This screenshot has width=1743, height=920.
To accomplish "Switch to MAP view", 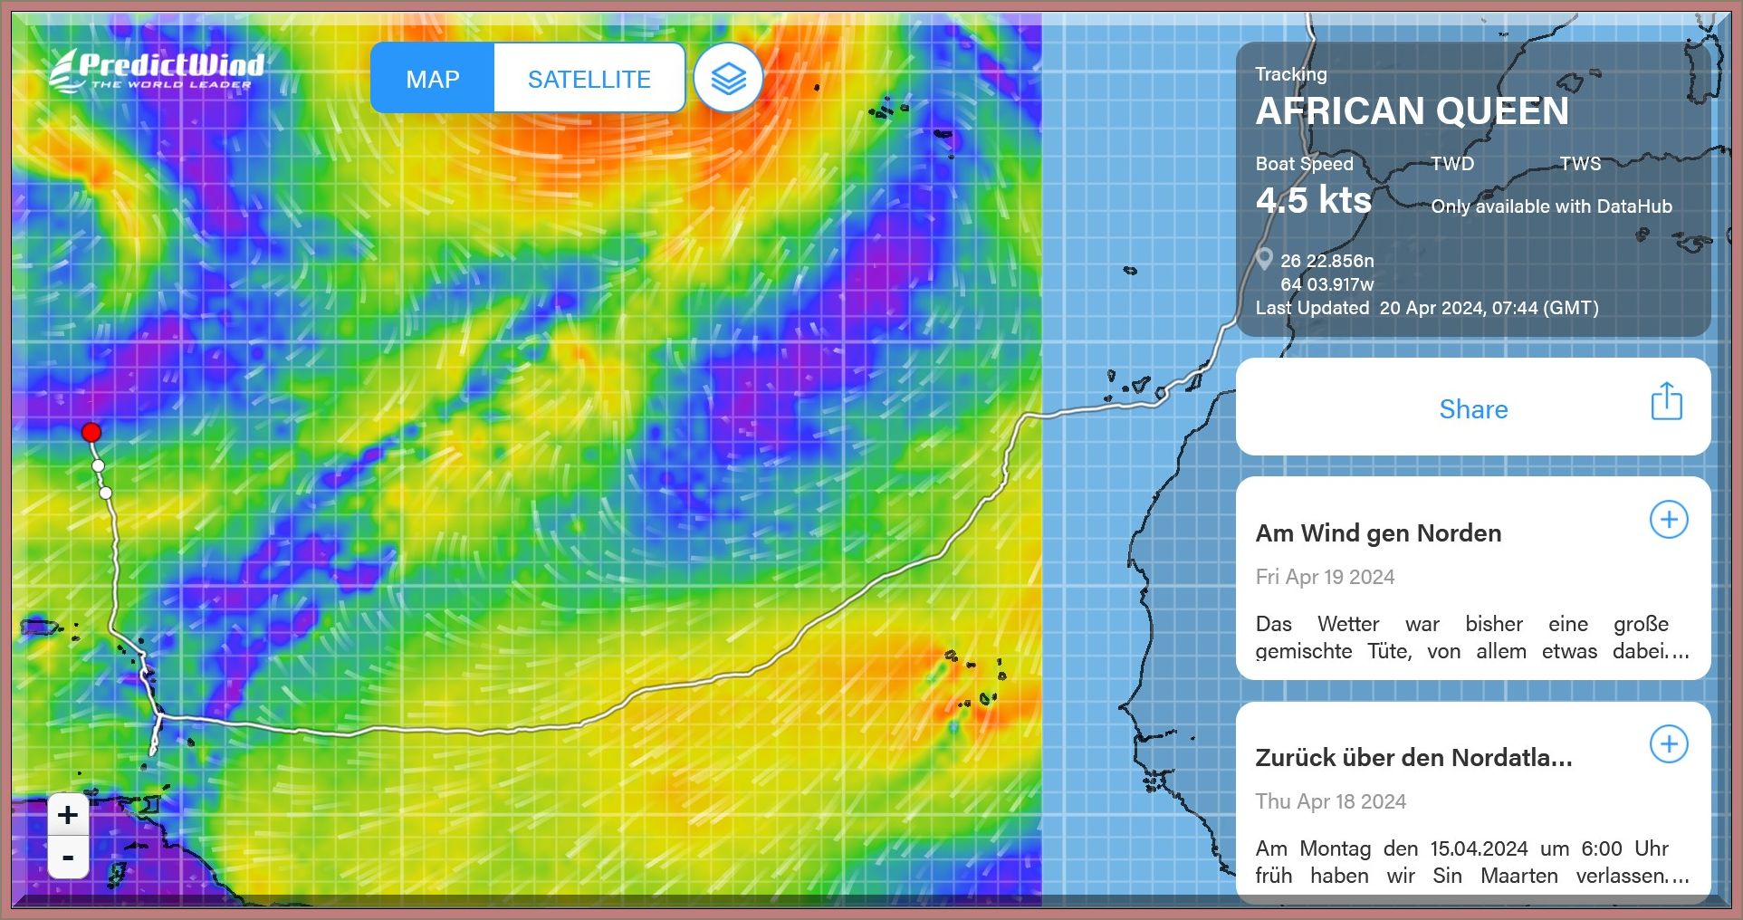I will point(433,79).
